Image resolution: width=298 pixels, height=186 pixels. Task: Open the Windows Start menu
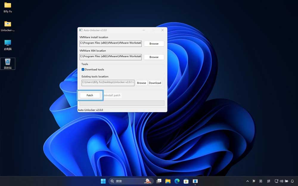pos(103,181)
